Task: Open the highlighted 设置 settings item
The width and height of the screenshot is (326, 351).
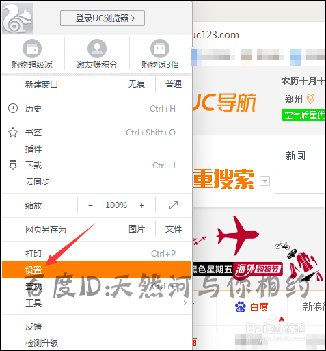Action: [x=96, y=270]
